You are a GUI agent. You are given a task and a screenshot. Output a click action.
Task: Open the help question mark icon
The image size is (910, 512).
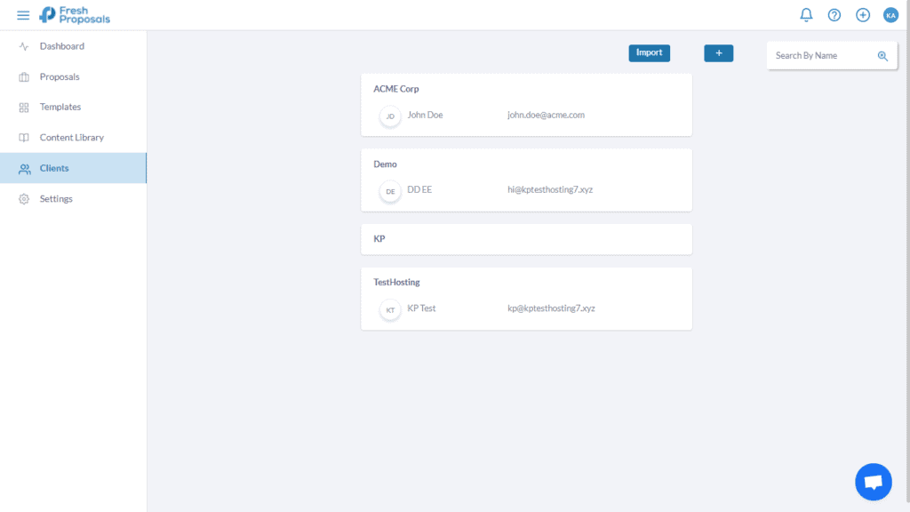834,14
